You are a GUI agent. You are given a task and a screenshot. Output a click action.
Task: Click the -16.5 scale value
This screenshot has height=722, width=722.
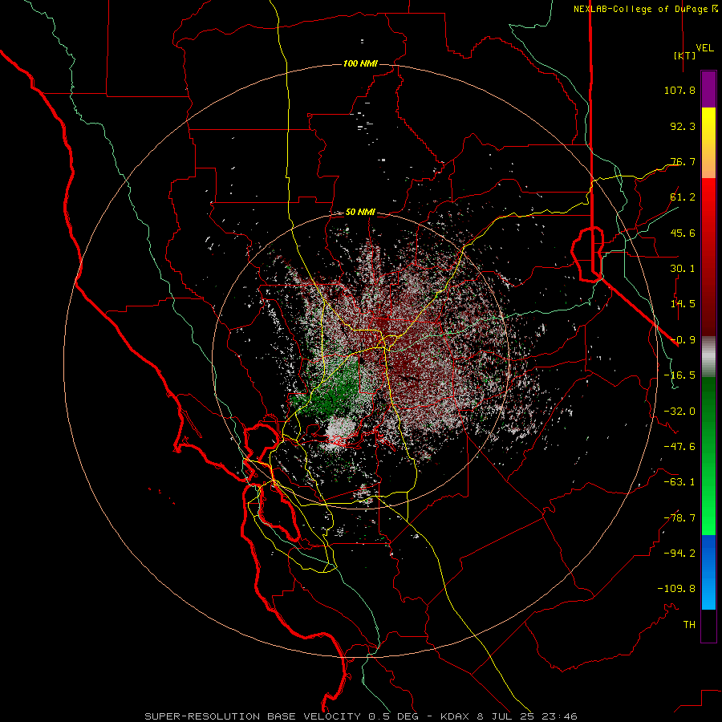tap(679, 375)
